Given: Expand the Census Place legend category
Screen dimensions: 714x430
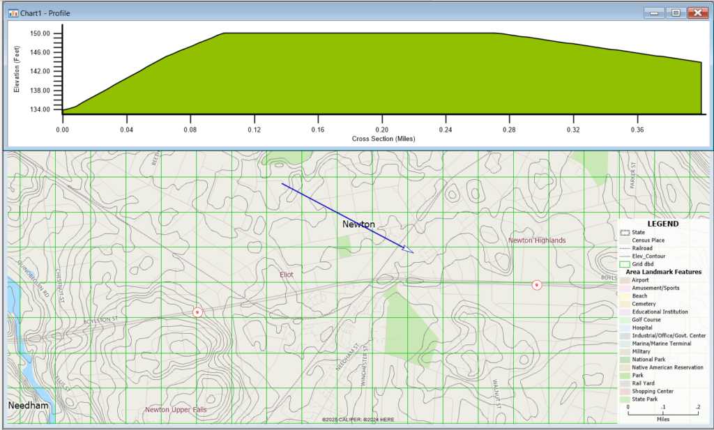Looking at the screenshot, I should [626, 240].
